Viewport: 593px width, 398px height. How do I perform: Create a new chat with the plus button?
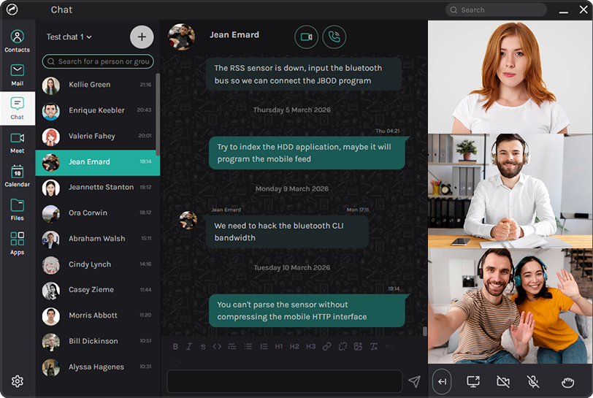pos(142,37)
